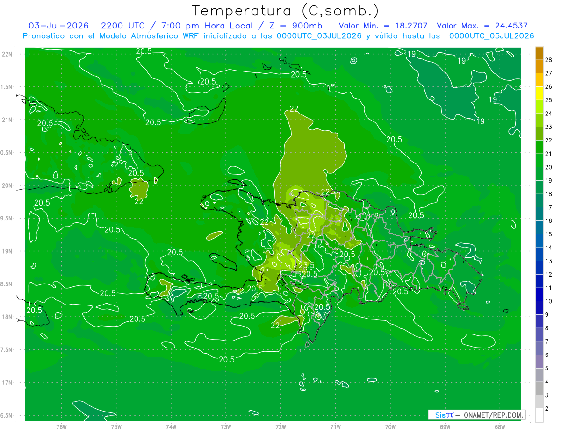
Task: Click the legend value '24'
Action: [548, 114]
